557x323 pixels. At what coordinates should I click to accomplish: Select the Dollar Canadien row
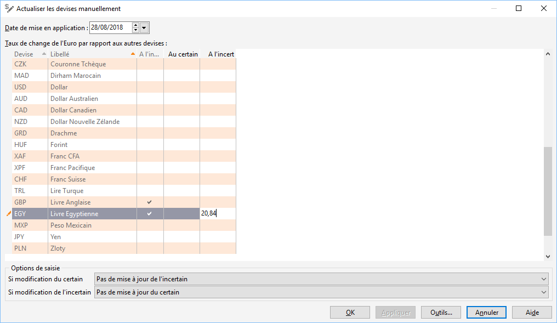tap(124, 110)
